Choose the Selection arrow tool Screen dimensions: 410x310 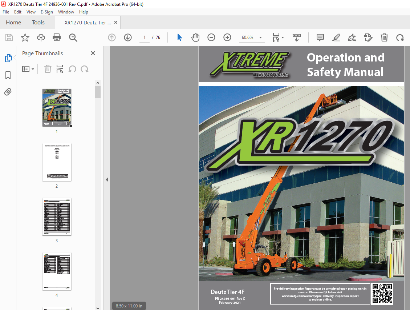pos(179,37)
